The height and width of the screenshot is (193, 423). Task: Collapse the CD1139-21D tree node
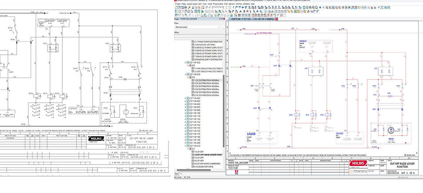pyautogui.click(x=186, y=146)
